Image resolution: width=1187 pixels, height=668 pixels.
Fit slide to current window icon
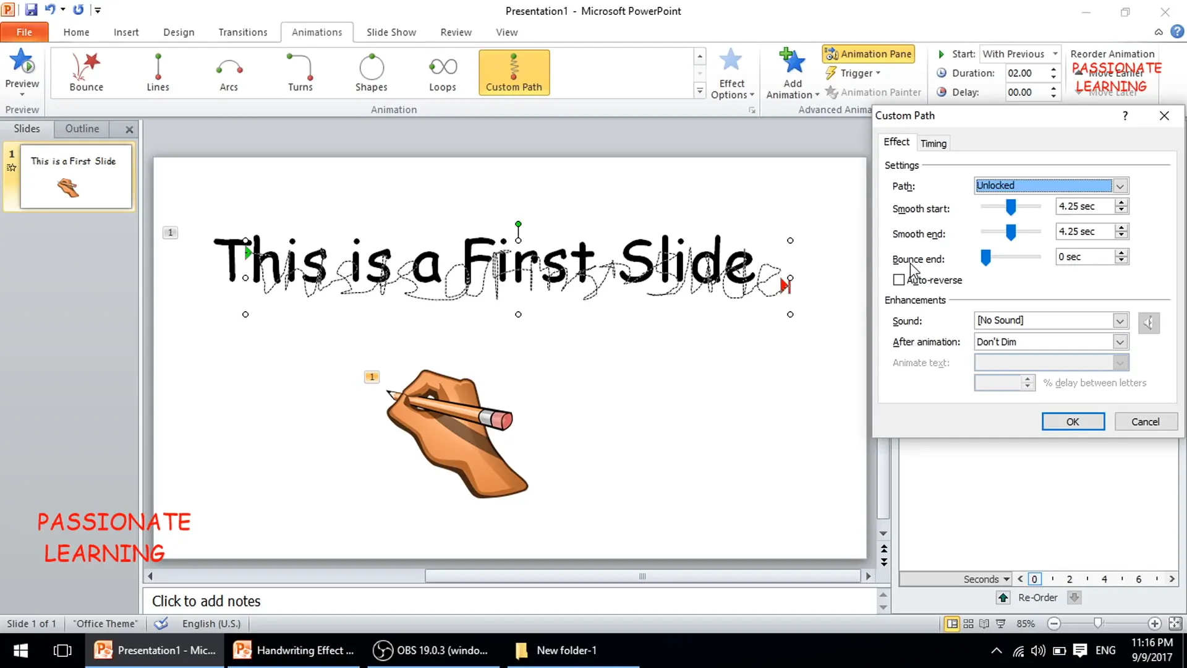[x=1175, y=624]
